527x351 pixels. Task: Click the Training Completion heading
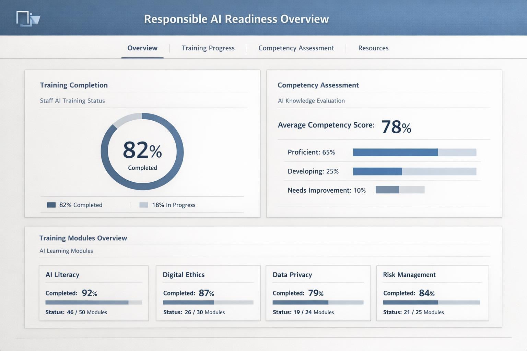click(x=74, y=85)
